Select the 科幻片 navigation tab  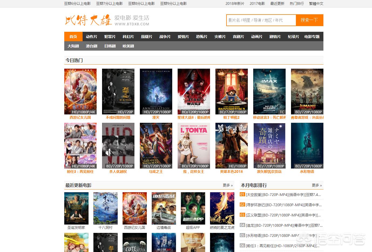[x=128, y=37]
